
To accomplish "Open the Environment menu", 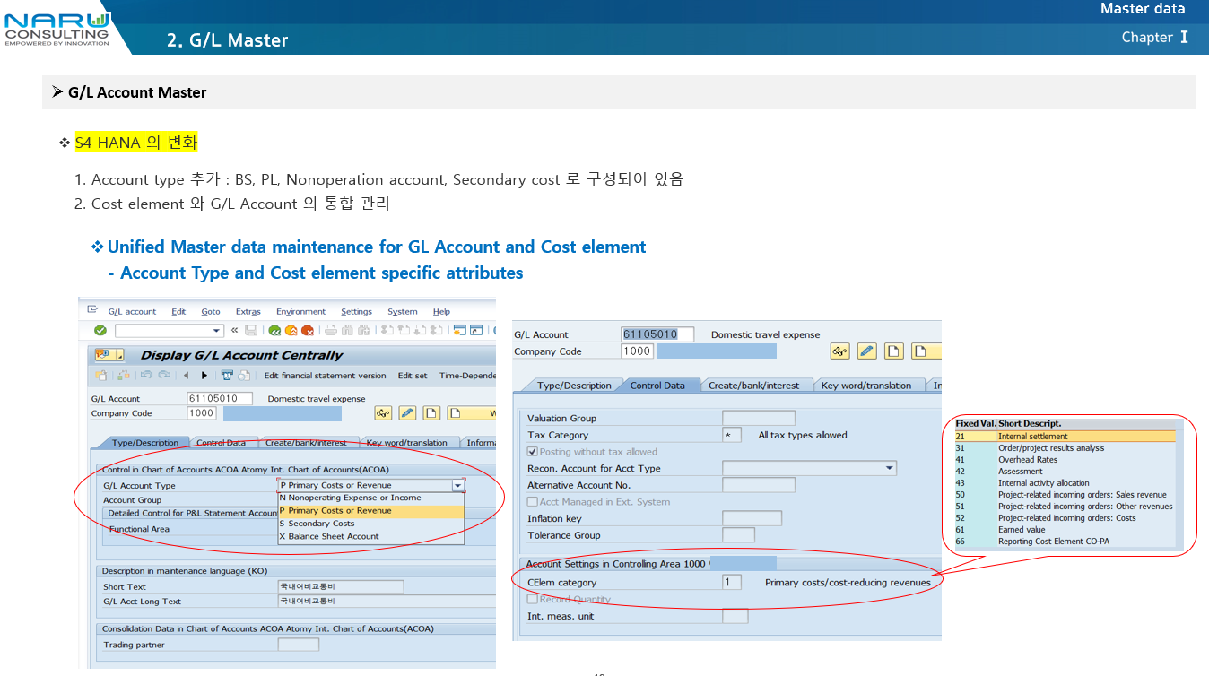I will pos(301,312).
